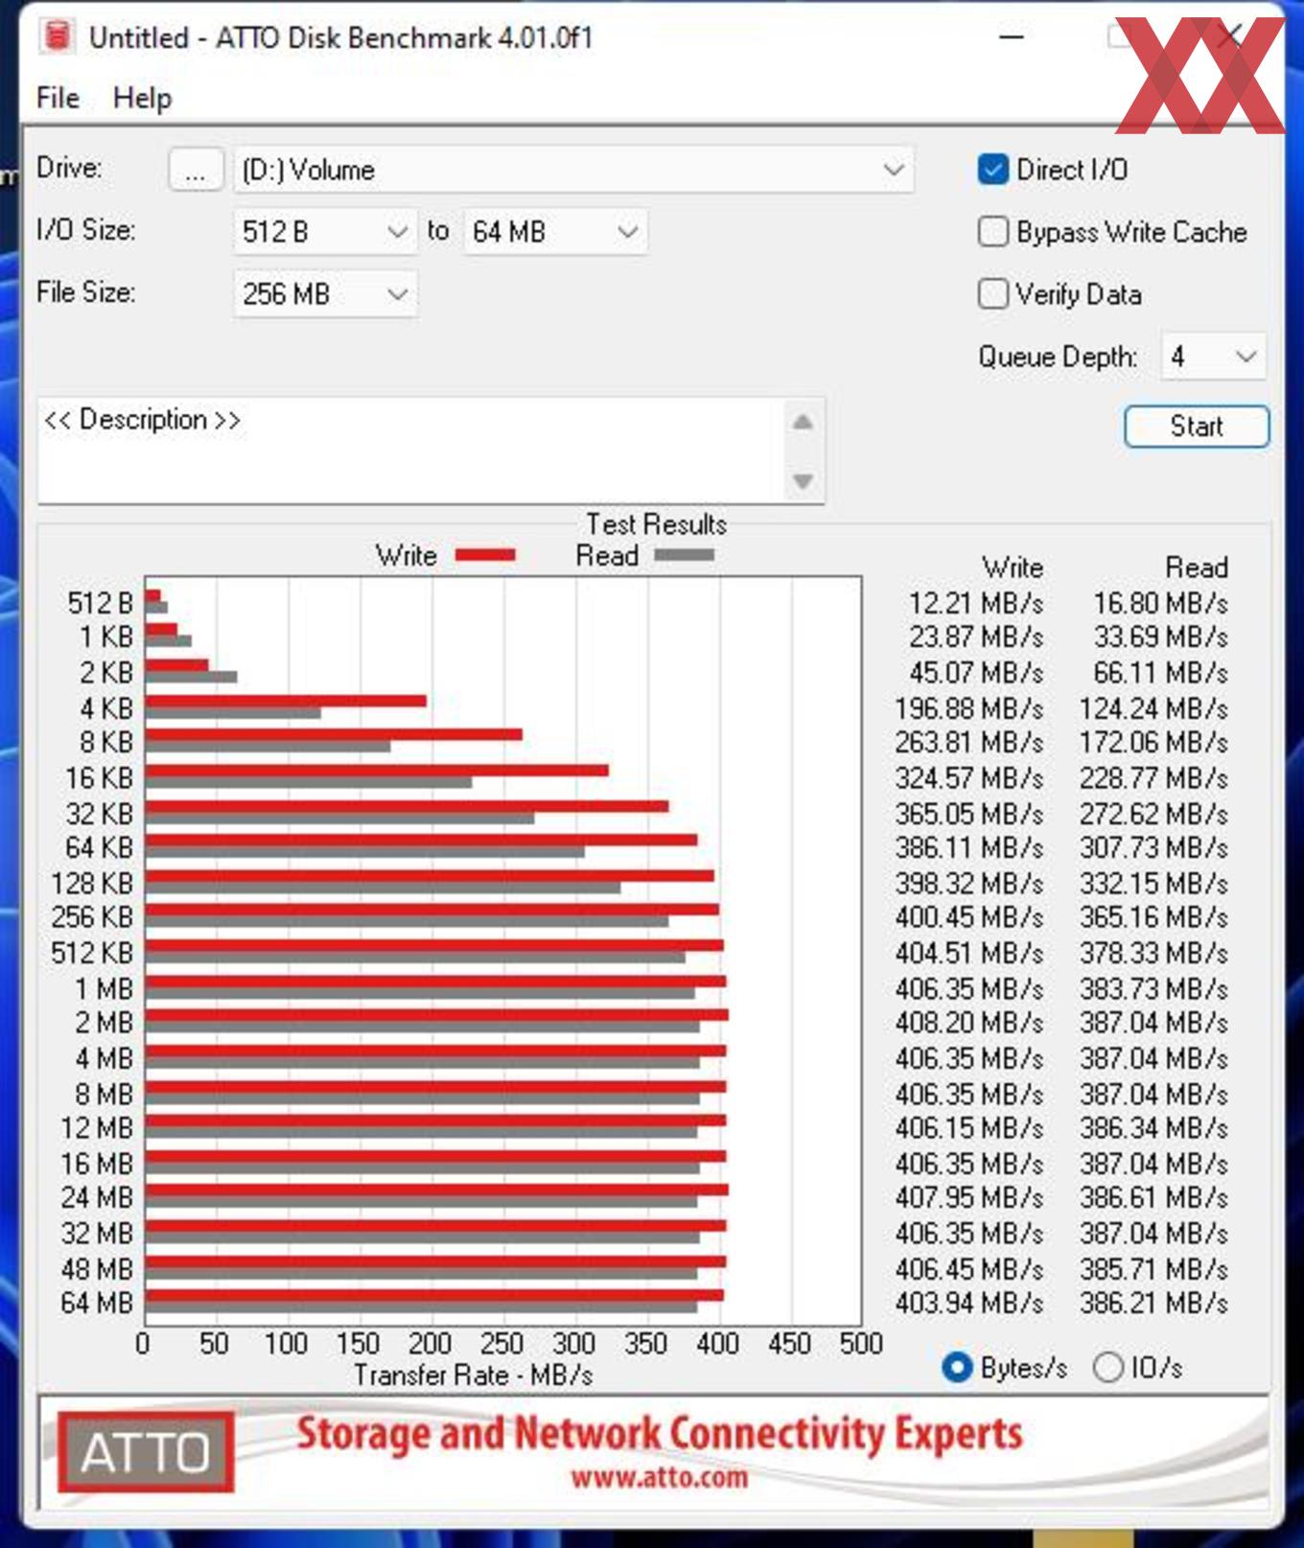Click the 512 B read value 16.80 MB/s
This screenshot has height=1548, width=1304.
pyautogui.click(x=1160, y=603)
